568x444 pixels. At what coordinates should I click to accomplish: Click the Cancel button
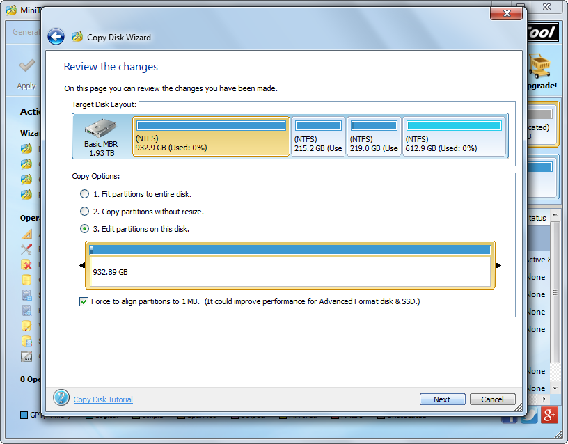[492, 399]
